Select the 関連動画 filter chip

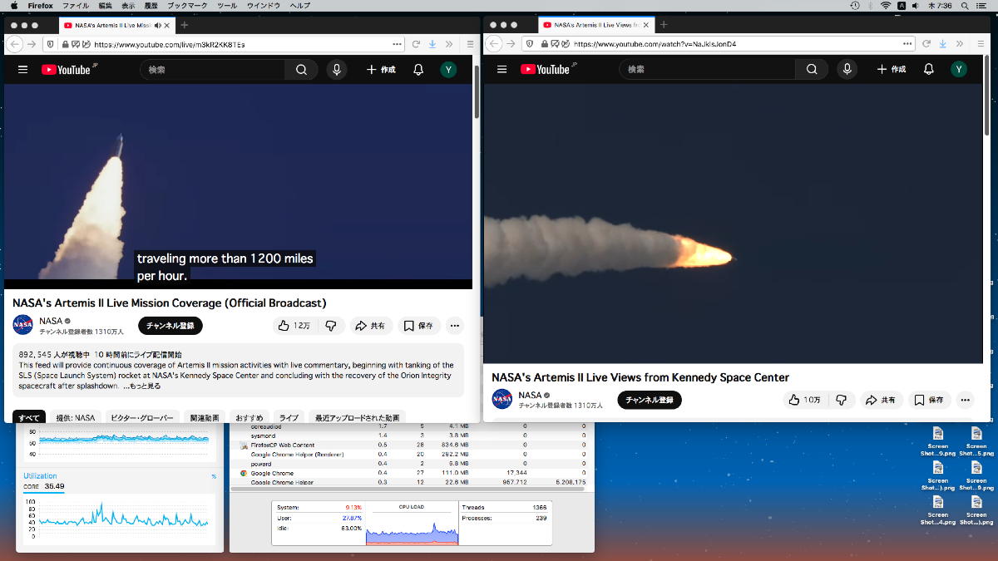click(204, 418)
